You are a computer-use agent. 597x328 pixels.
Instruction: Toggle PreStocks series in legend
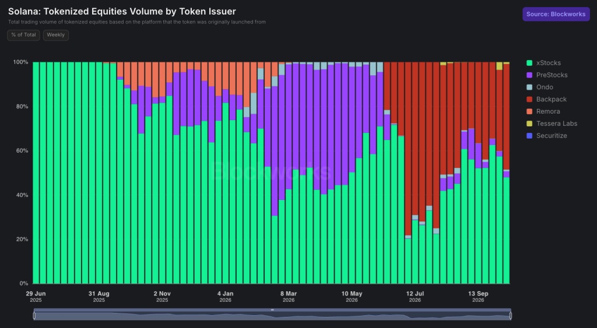click(547, 75)
